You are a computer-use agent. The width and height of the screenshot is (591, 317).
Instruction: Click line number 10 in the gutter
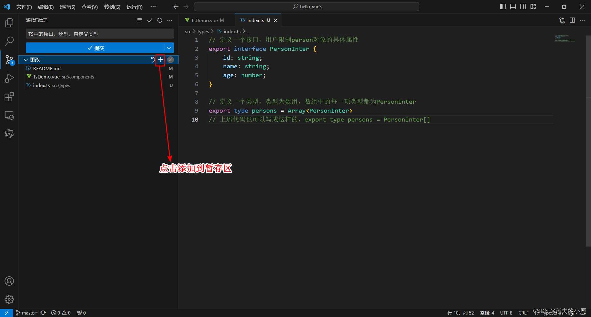195,119
